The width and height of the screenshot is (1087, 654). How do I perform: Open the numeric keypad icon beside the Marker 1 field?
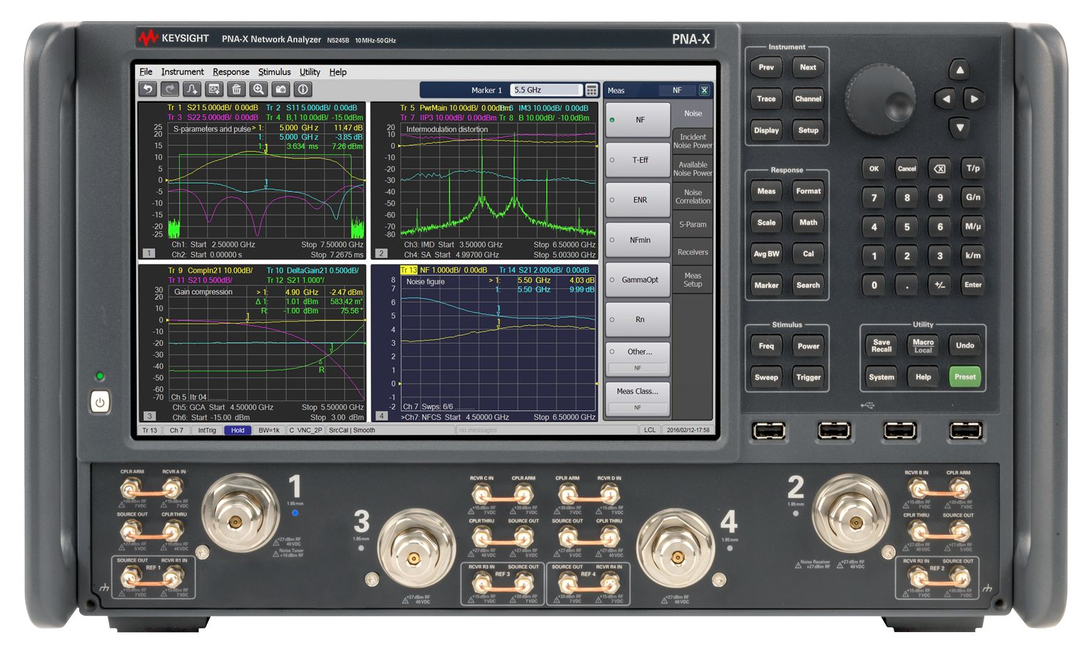point(591,90)
